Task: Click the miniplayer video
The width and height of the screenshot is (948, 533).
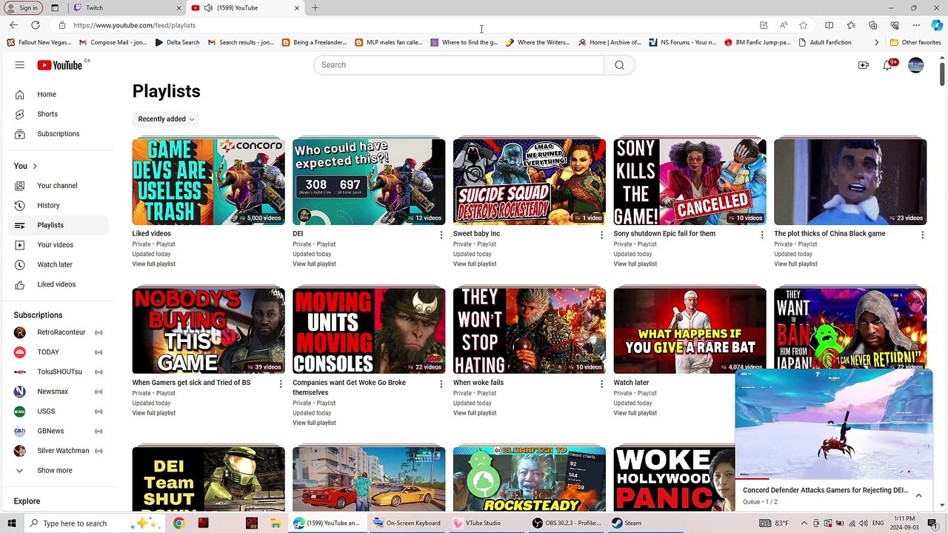Action: pyautogui.click(x=834, y=424)
